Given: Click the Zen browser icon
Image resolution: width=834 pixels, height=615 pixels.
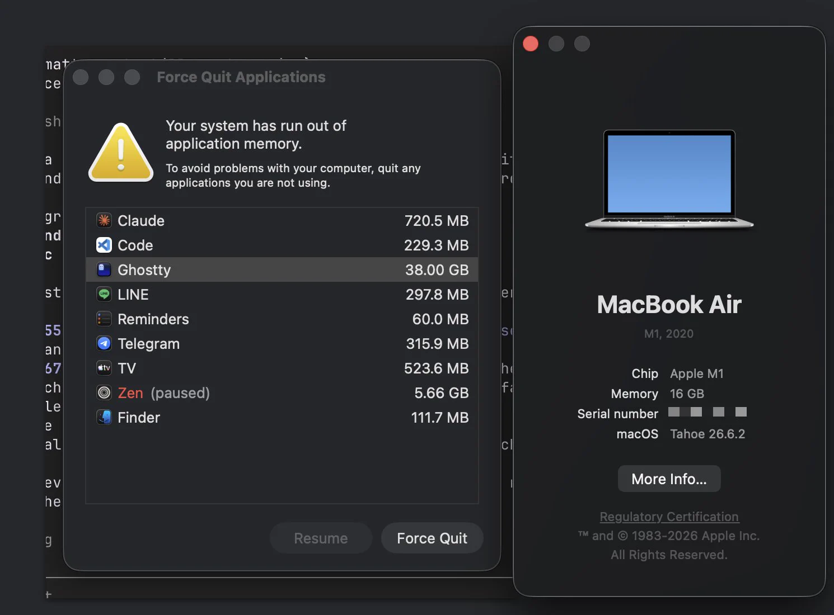Looking at the screenshot, I should tap(104, 392).
